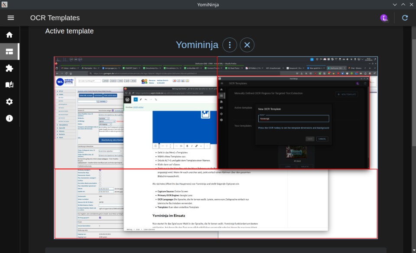The image size is (416, 253).
Task: Click the refresh icon in top bar
Action: coord(405,18)
